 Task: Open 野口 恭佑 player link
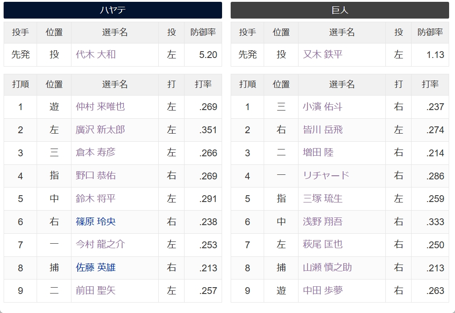(x=96, y=176)
